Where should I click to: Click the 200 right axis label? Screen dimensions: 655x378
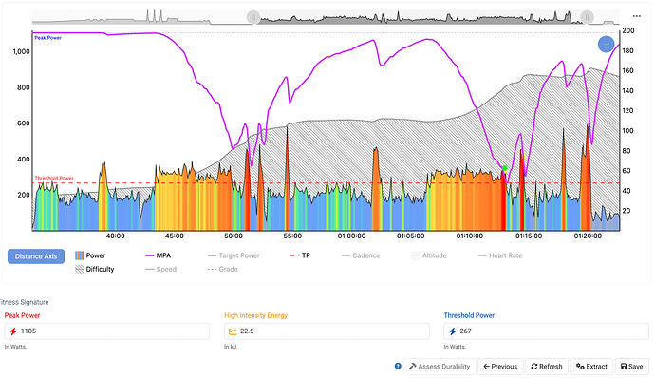628,30
